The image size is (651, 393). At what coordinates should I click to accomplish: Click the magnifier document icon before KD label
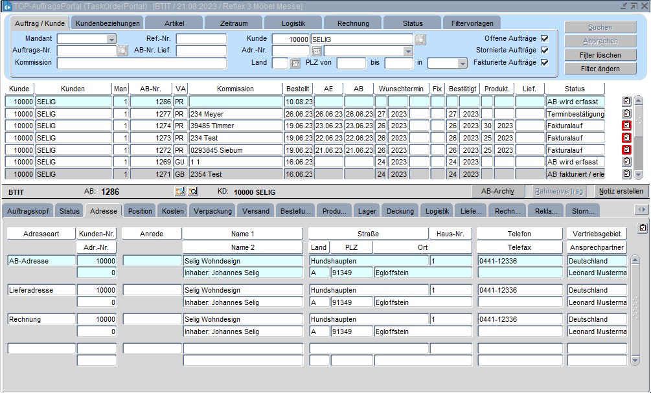(193, 192)
